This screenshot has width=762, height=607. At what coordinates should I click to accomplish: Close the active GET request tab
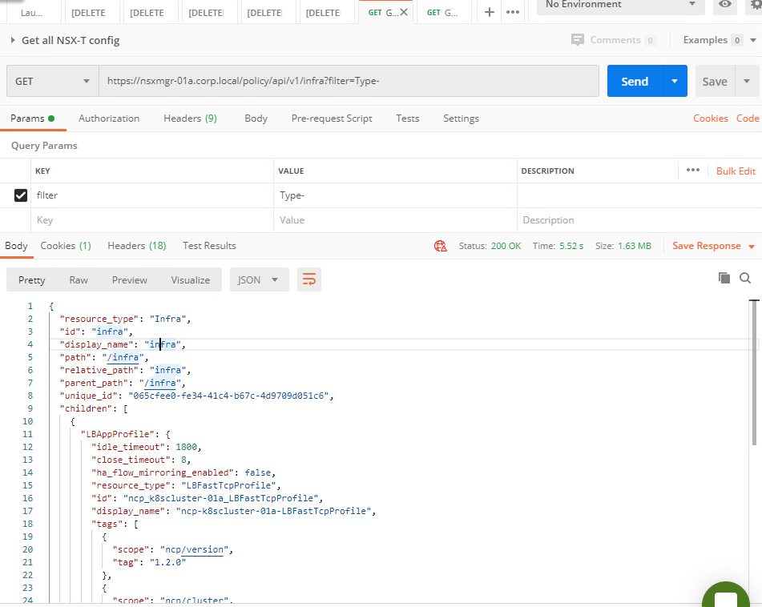(403, 12)
